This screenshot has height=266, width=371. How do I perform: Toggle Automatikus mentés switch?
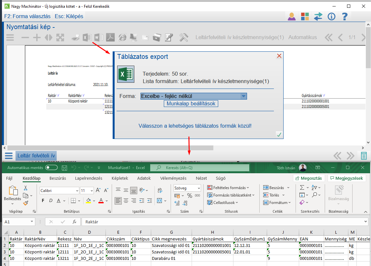click(x=51, y=168)
